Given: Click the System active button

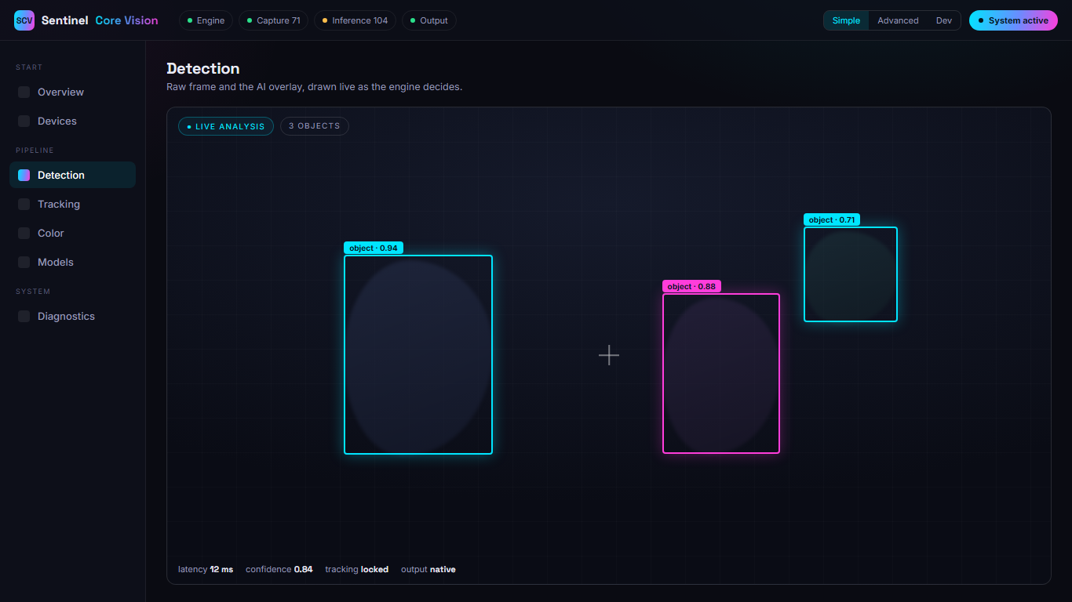Looking at the screenshot, I should pyautogui.click(x=1013, y=20).
